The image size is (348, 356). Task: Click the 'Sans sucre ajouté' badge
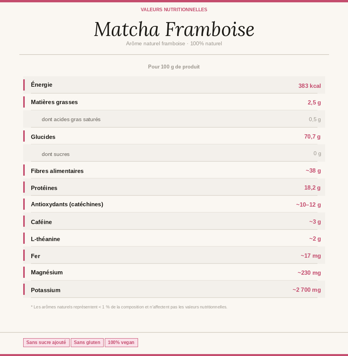pyautogui.click(x=46, y=342)
